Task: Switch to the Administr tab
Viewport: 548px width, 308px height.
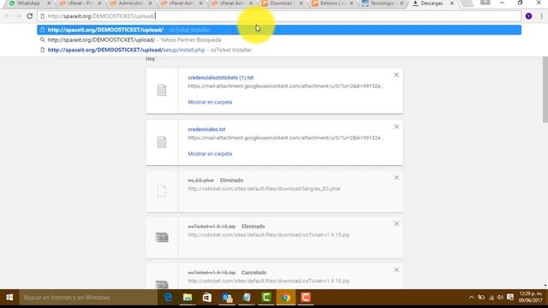Action: [130, 3]
